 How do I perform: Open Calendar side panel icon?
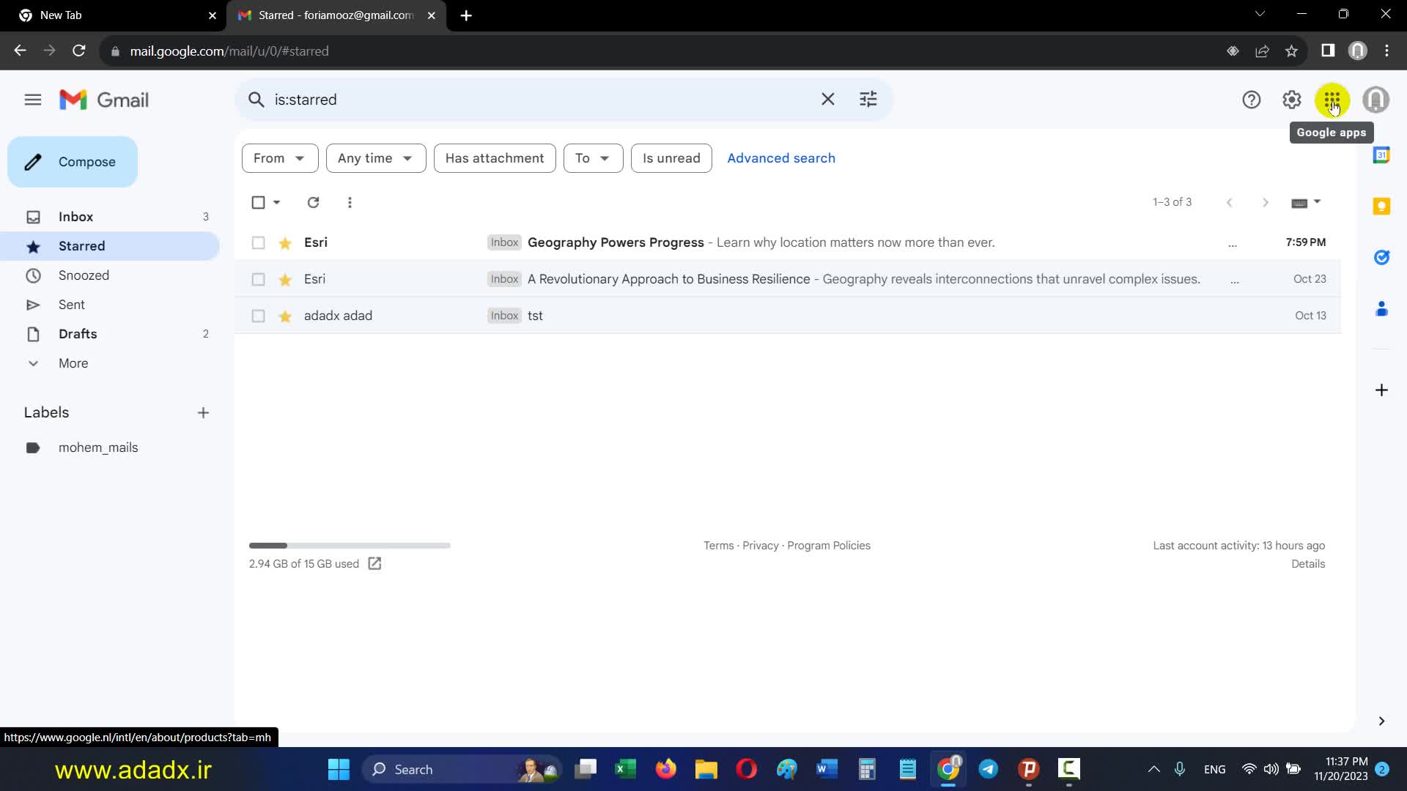(x=1381, y=155)
